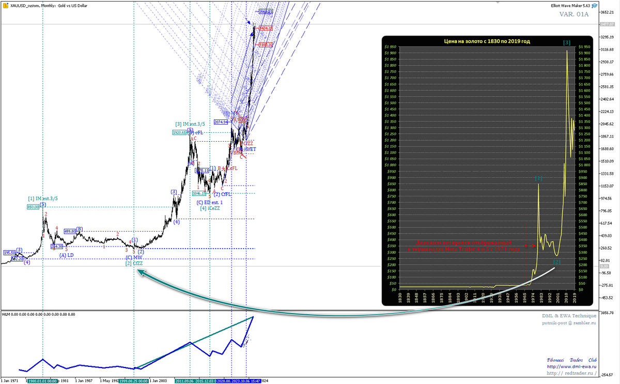Select the '[4] iCeZZ' wave label
620x384 pixels.
coord(210,208)
